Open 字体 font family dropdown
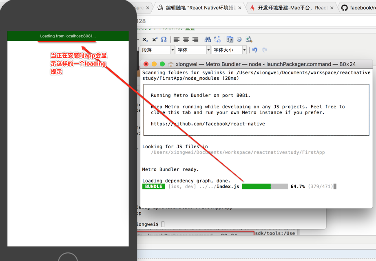 tap(193, 50)
